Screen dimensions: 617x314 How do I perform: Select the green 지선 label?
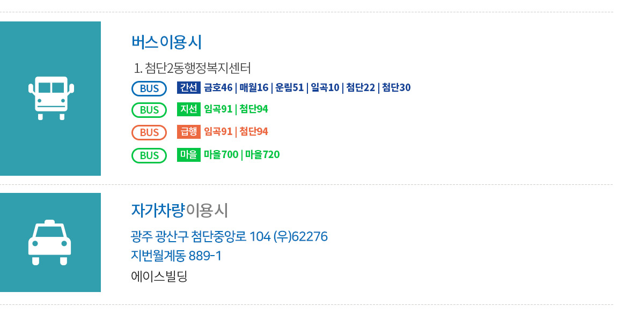tap(189, 109)
